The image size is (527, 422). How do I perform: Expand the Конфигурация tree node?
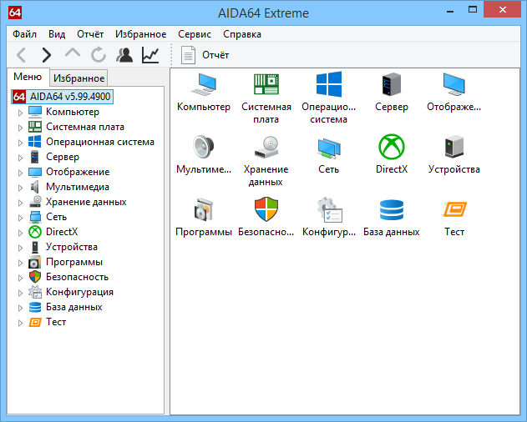pos(21,292)
